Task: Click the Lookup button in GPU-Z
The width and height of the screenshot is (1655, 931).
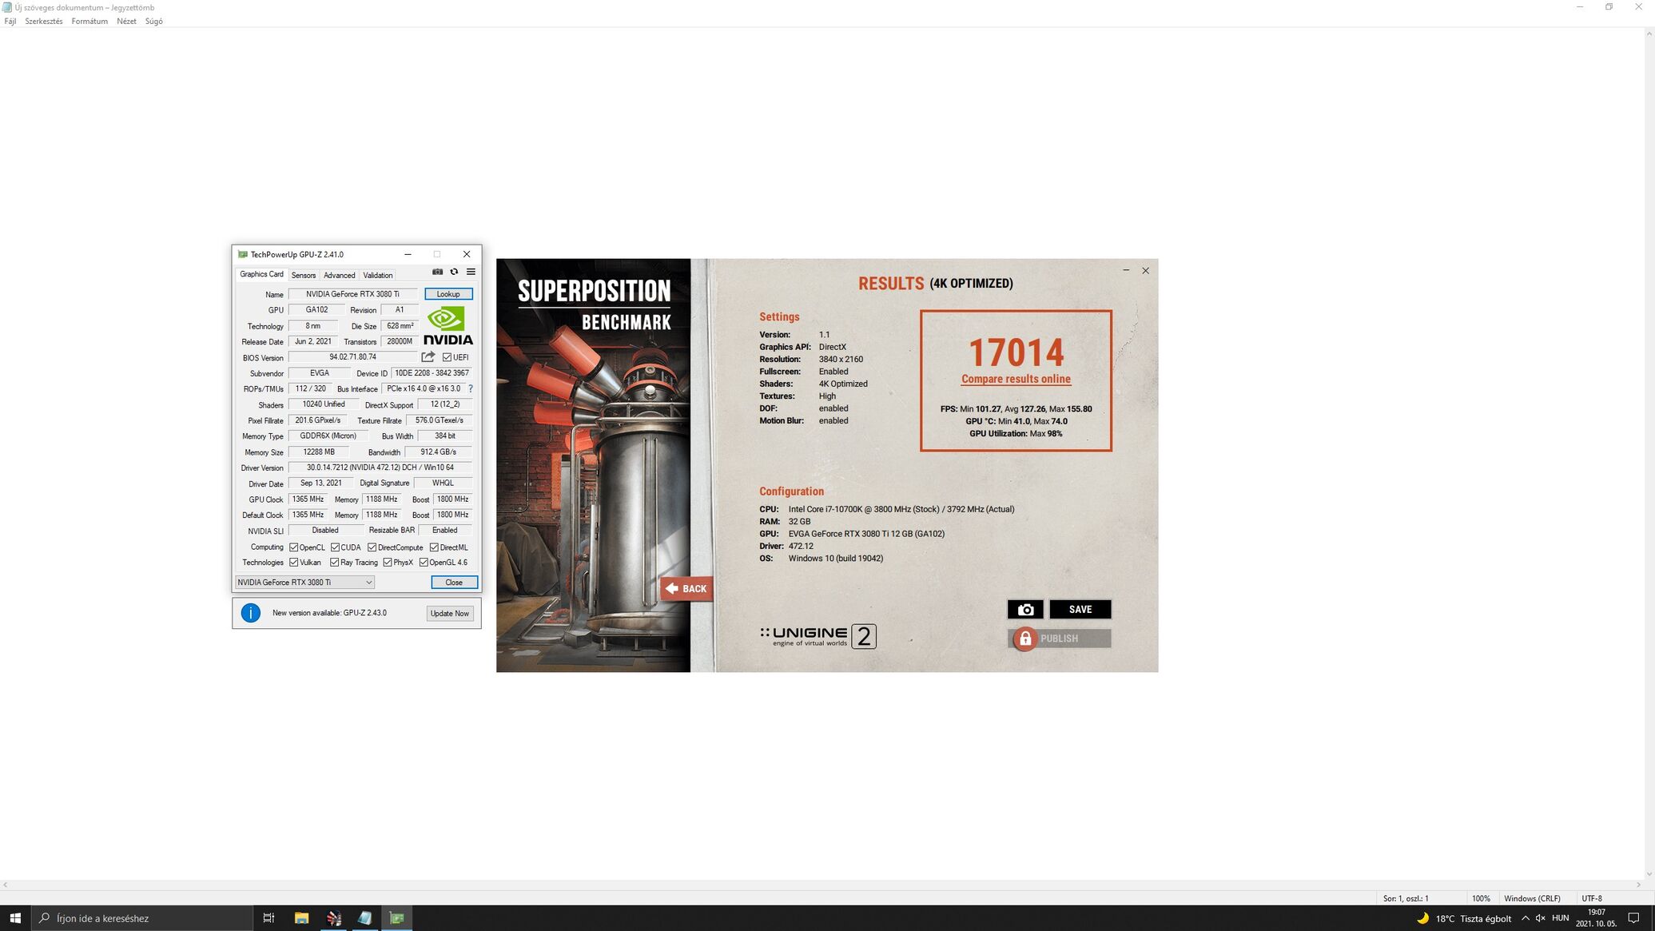Action: point(448,294)
